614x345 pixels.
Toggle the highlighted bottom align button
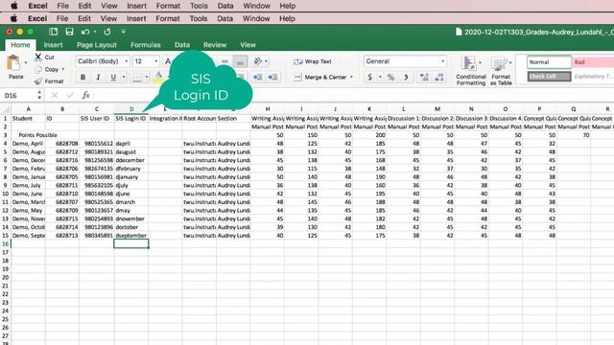coord(240,61)
